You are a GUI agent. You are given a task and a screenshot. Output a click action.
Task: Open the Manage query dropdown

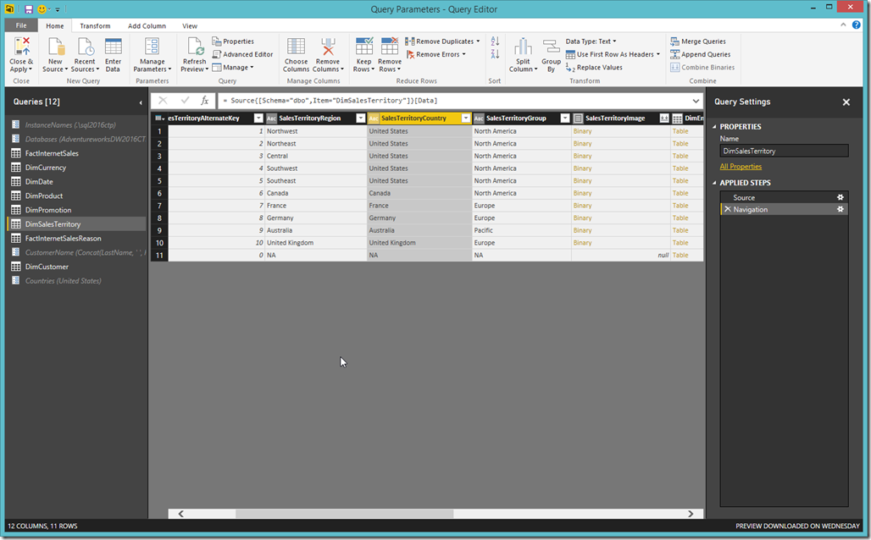[233, 68]
